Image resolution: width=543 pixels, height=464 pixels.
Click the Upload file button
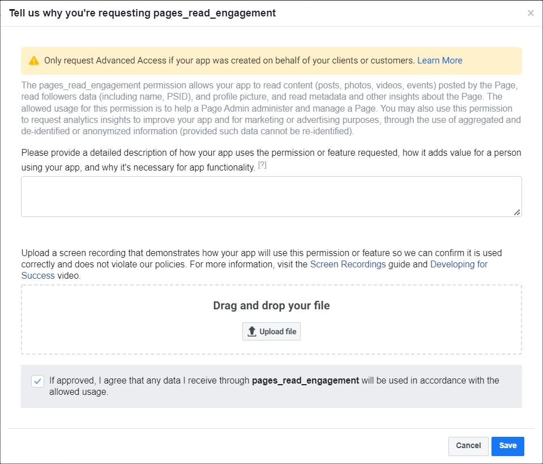click(x=271, y=331)
